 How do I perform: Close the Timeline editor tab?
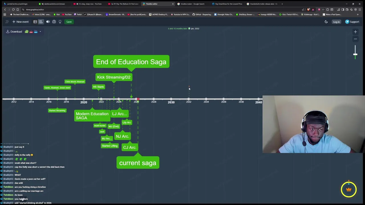173,4
